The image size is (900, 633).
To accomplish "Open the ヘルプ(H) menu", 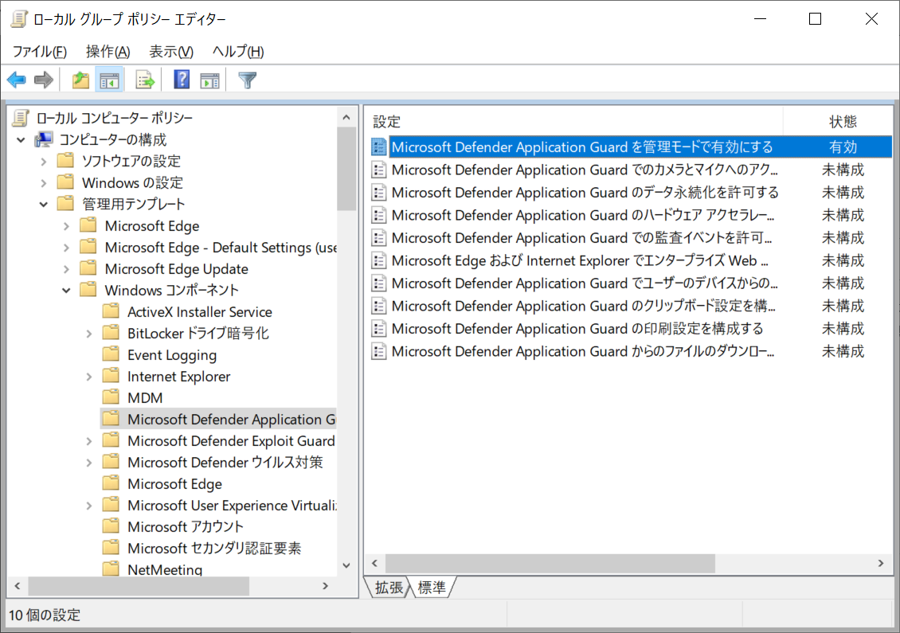I will pyautogui.click(x=237, y=52).
